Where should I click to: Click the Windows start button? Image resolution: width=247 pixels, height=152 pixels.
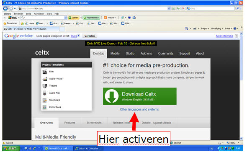[x=11, y=148]
